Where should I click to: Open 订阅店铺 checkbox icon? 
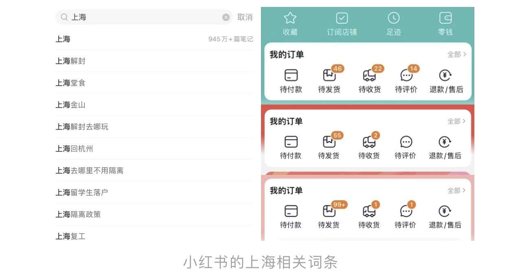coord(342,18)
